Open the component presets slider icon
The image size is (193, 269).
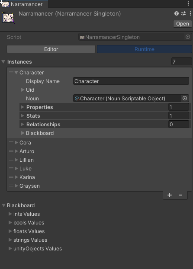[x=183, y=13]
